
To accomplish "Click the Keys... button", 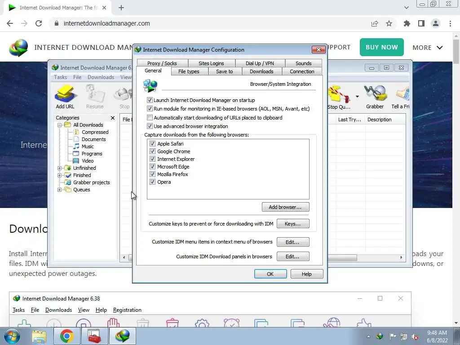I will click(293, 224).
